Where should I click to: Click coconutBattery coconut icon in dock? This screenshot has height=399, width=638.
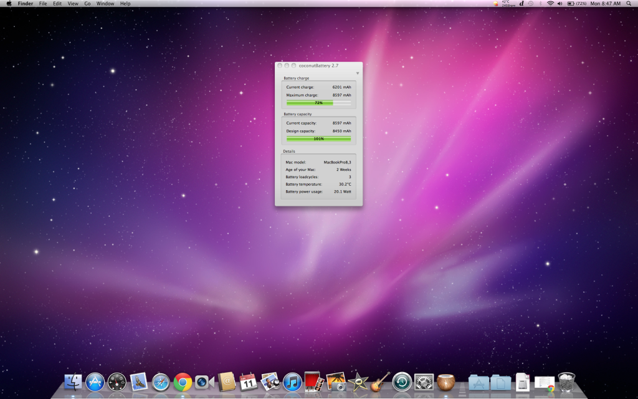click(446, 383)
